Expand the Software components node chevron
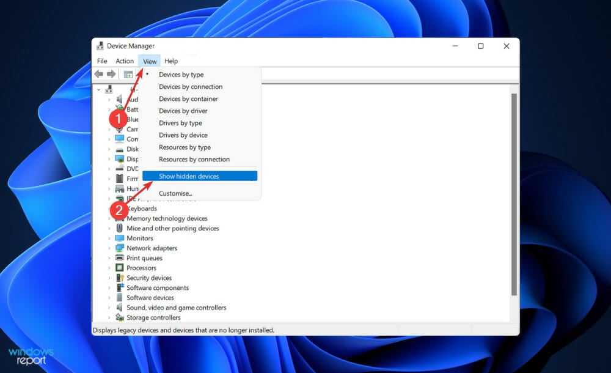The height and width of the screenshot is (373, 611). point(109,287)
